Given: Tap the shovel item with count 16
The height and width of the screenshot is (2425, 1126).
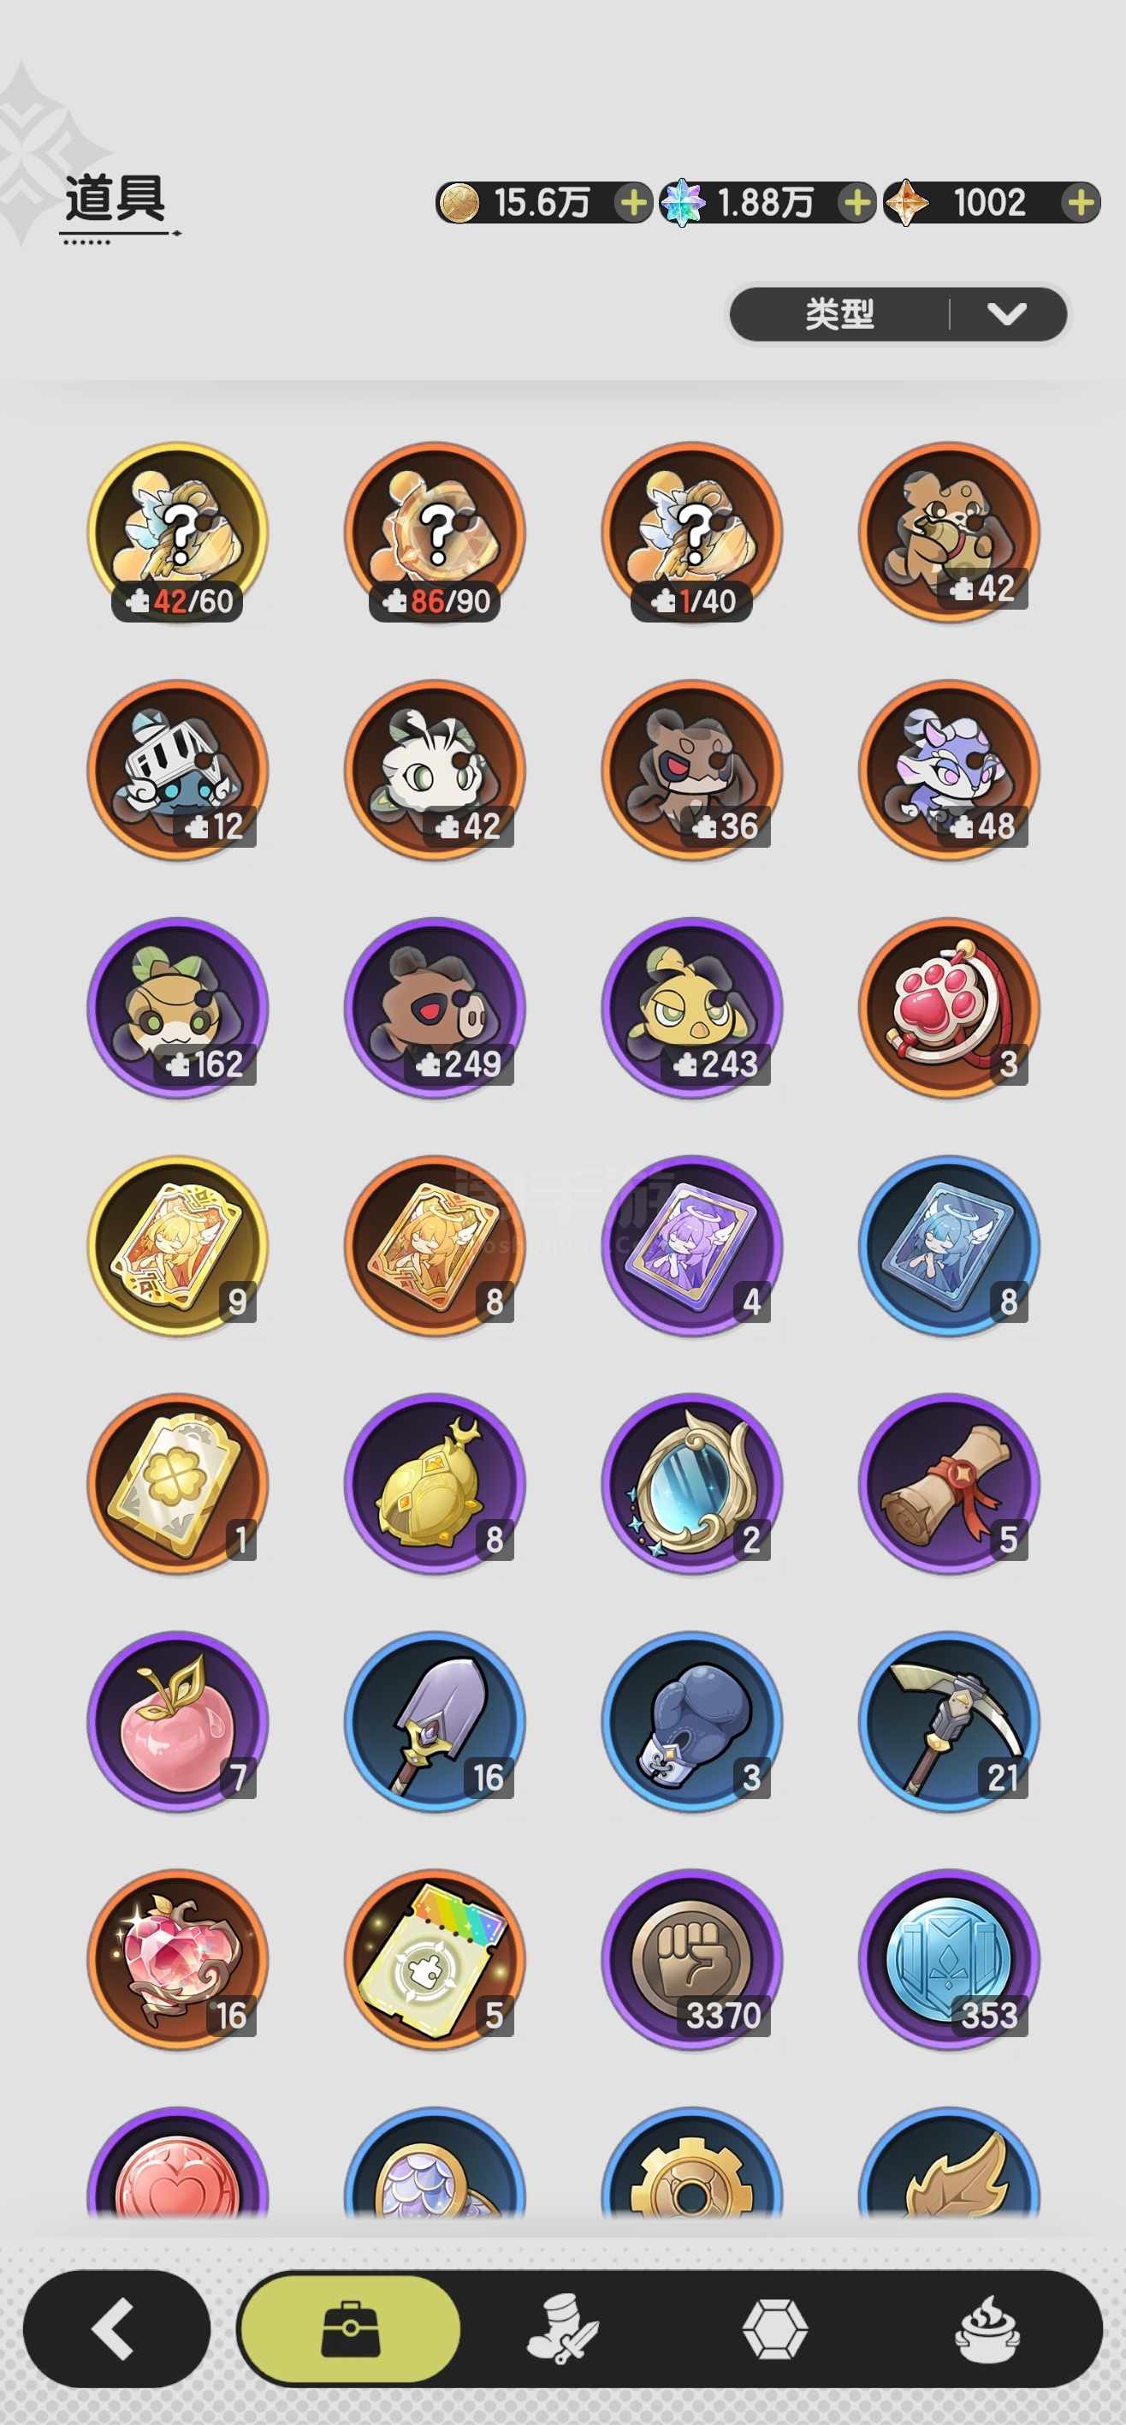Looking at the screenshot, I should (435, 1721).
